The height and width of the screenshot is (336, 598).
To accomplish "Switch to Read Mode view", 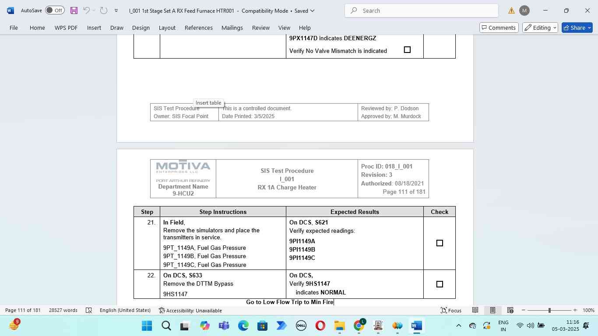I will coord(475,310).
